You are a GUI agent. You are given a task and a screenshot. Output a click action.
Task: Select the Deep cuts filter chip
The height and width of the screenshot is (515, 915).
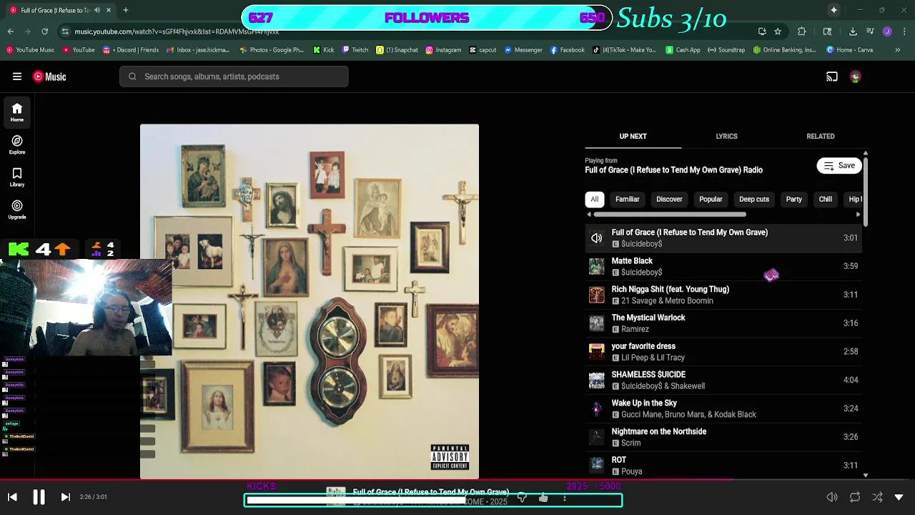tap(754, 199)
